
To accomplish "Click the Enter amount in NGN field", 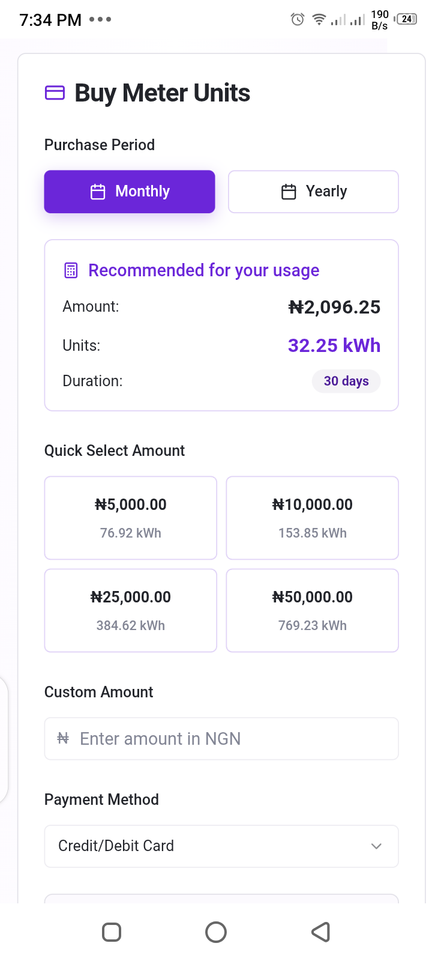I will click(228, 739).
